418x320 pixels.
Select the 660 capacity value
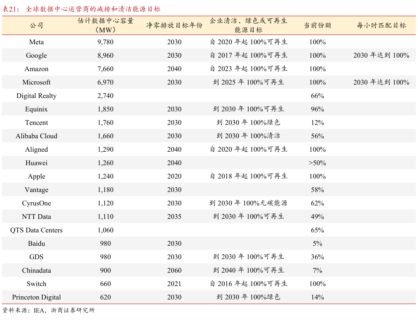click(106, 284)
